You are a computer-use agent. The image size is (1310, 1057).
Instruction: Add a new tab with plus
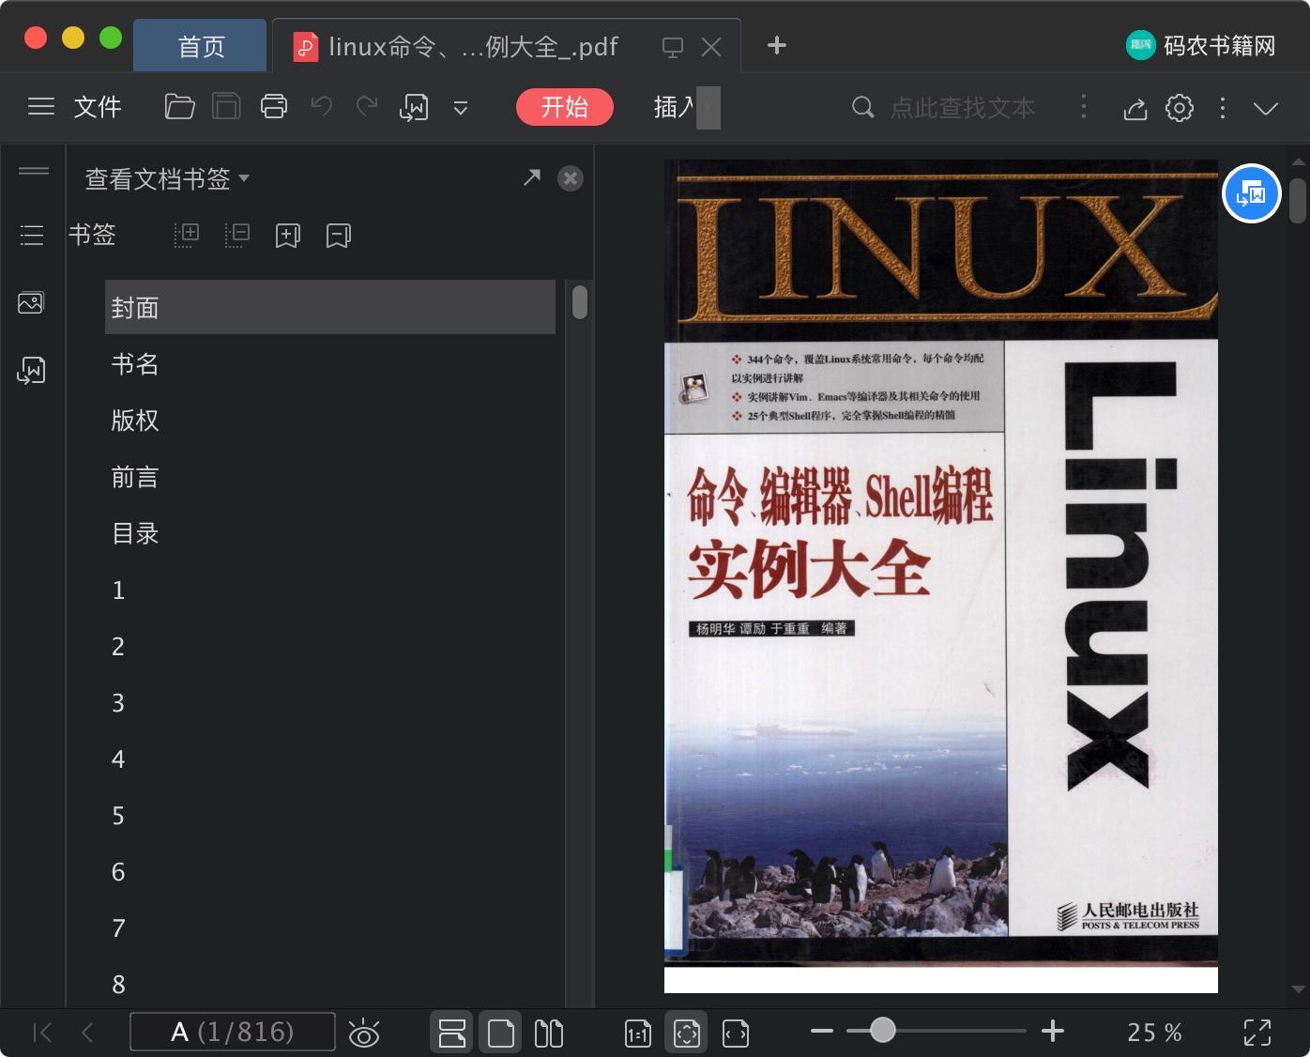[x=777, y=45]
